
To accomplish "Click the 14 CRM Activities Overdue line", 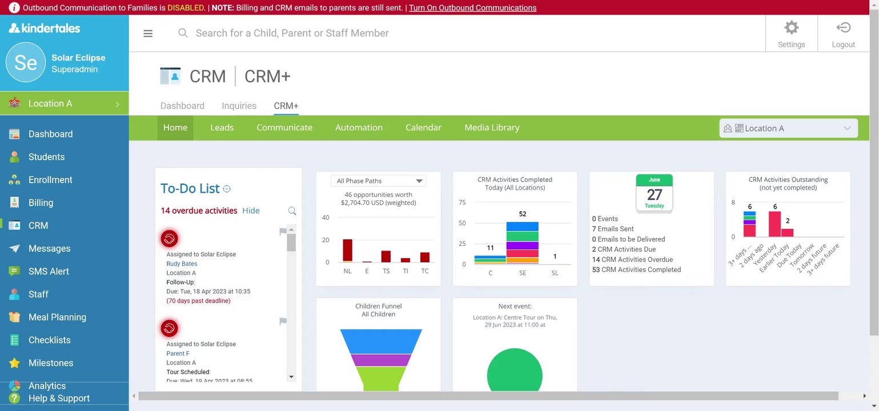I will coord(632,260).
